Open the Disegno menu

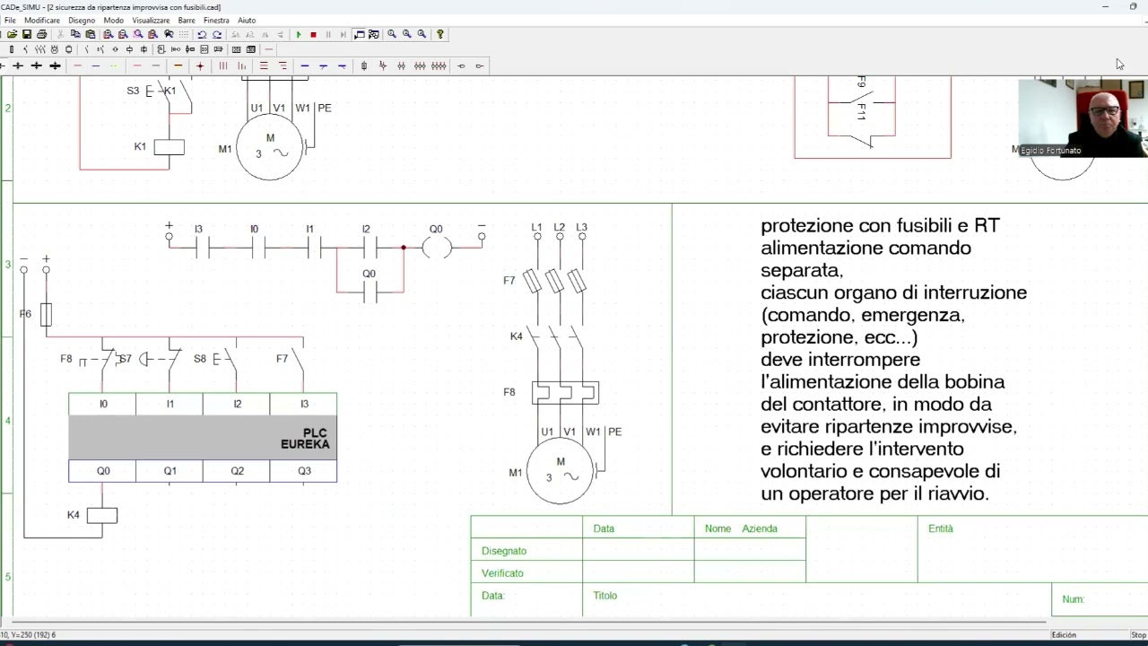coord(82,20)
